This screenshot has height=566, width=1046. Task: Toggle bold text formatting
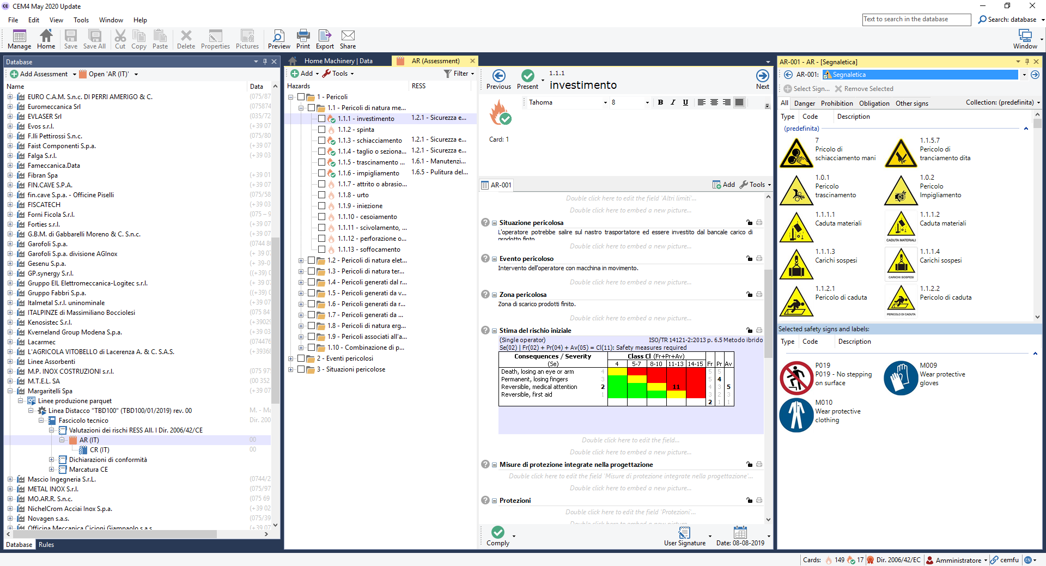point(660,102)
